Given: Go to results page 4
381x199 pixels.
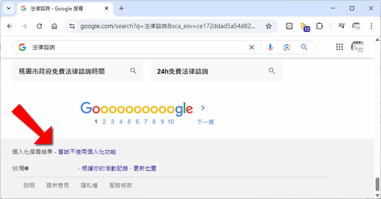Looking at the screenshot, I should pos(121,122).
